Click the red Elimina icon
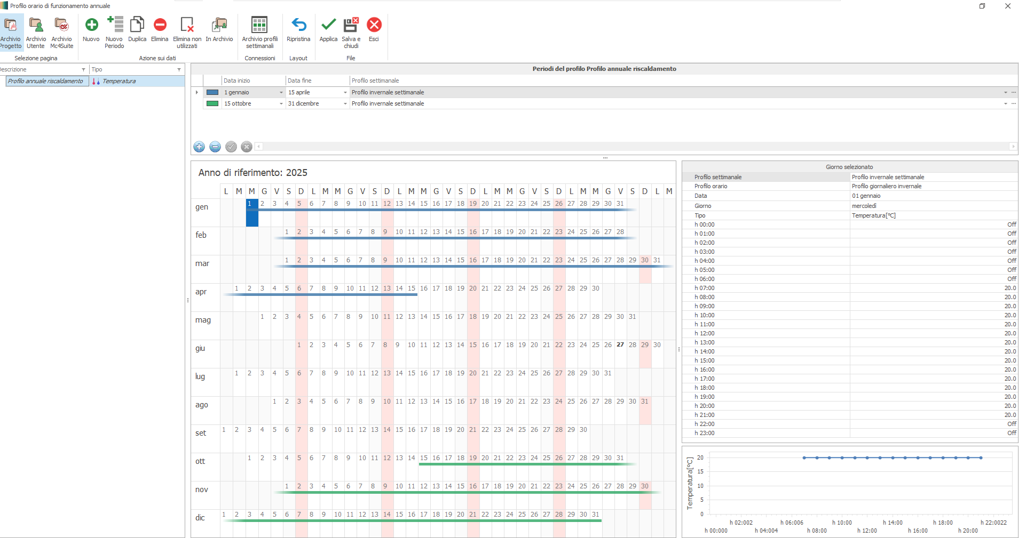 pos(160,25)
